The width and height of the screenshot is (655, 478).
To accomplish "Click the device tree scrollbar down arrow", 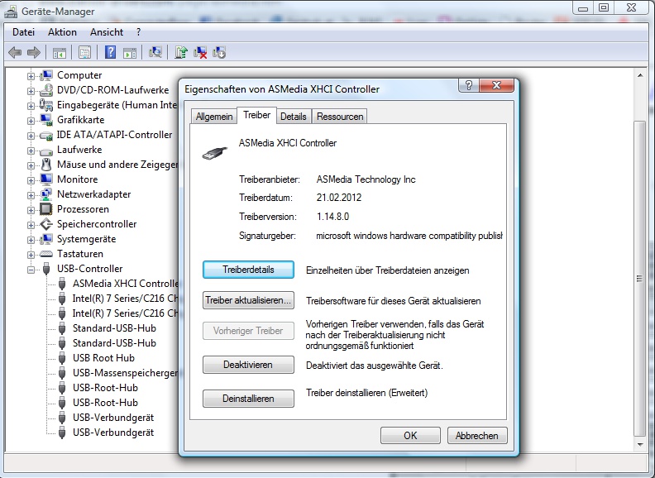I will (640, 445).
